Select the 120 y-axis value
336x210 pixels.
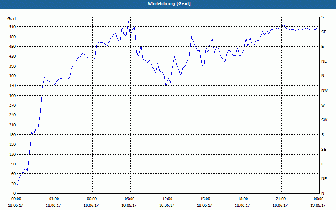[12, 154]
